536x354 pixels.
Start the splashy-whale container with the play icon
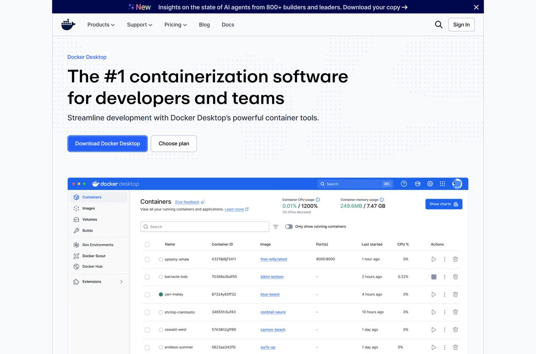[x=433, y=259]
